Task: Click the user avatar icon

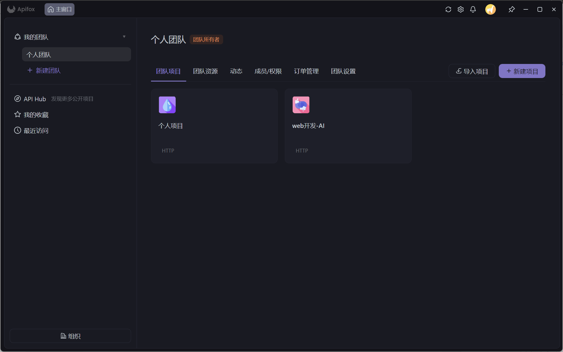Action: pos(490,9)
